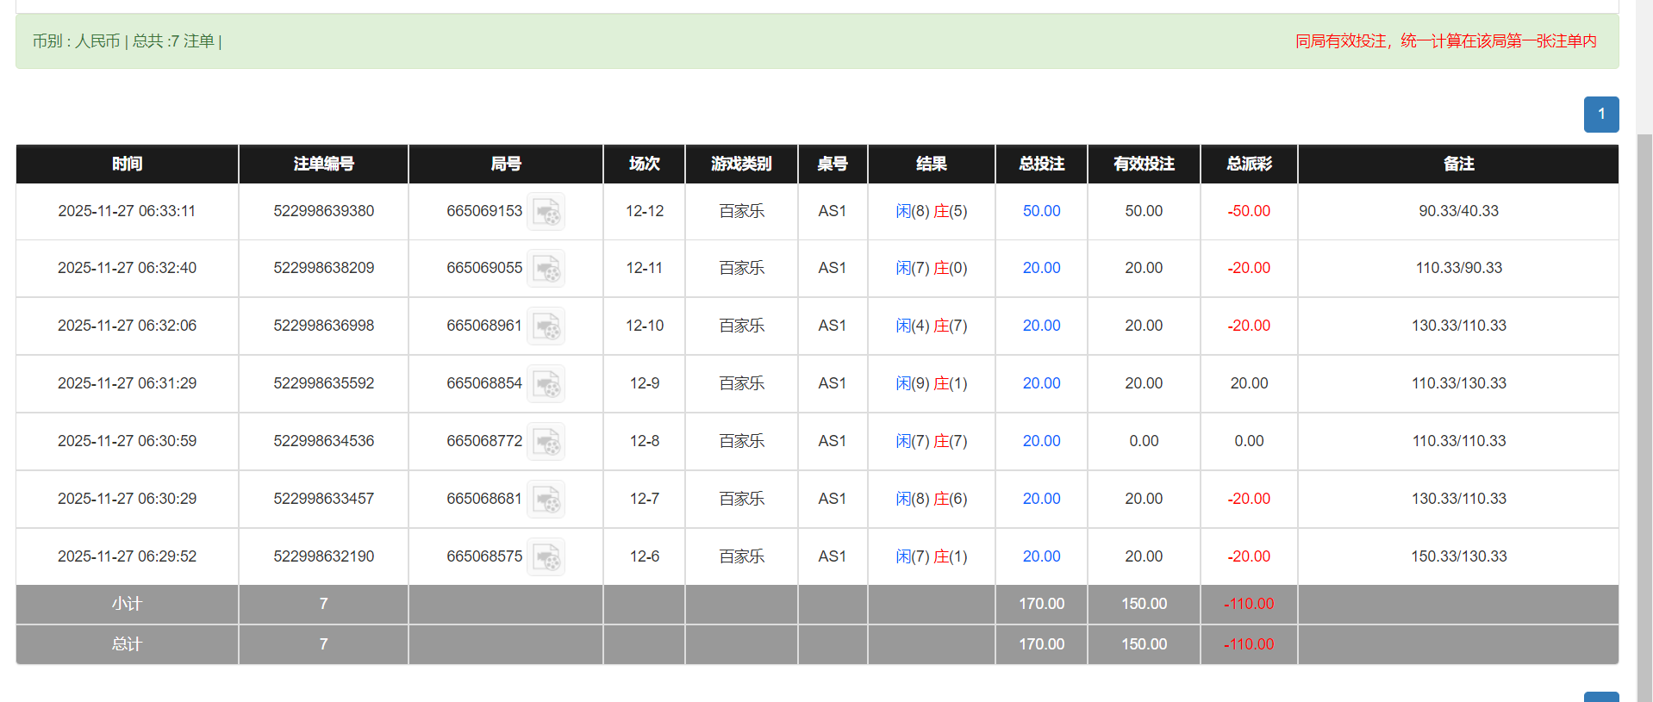Viewport: 1653px width, 702px height.
Task: Click remark 150.33/130.33
Action: (x=1458, y=556)
